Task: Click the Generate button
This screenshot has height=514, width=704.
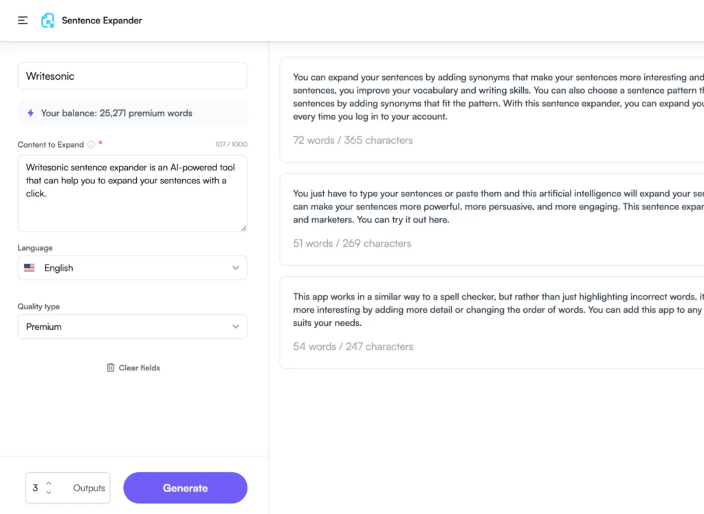Action: (185, 487)
